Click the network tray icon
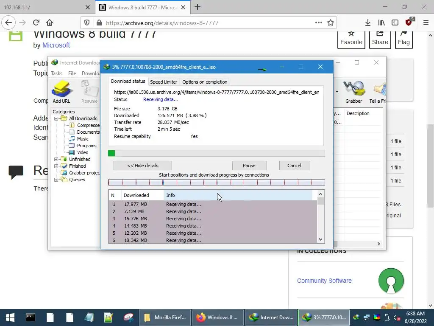The width and height of the screenshot is (434, 326). tap(367, 318)
